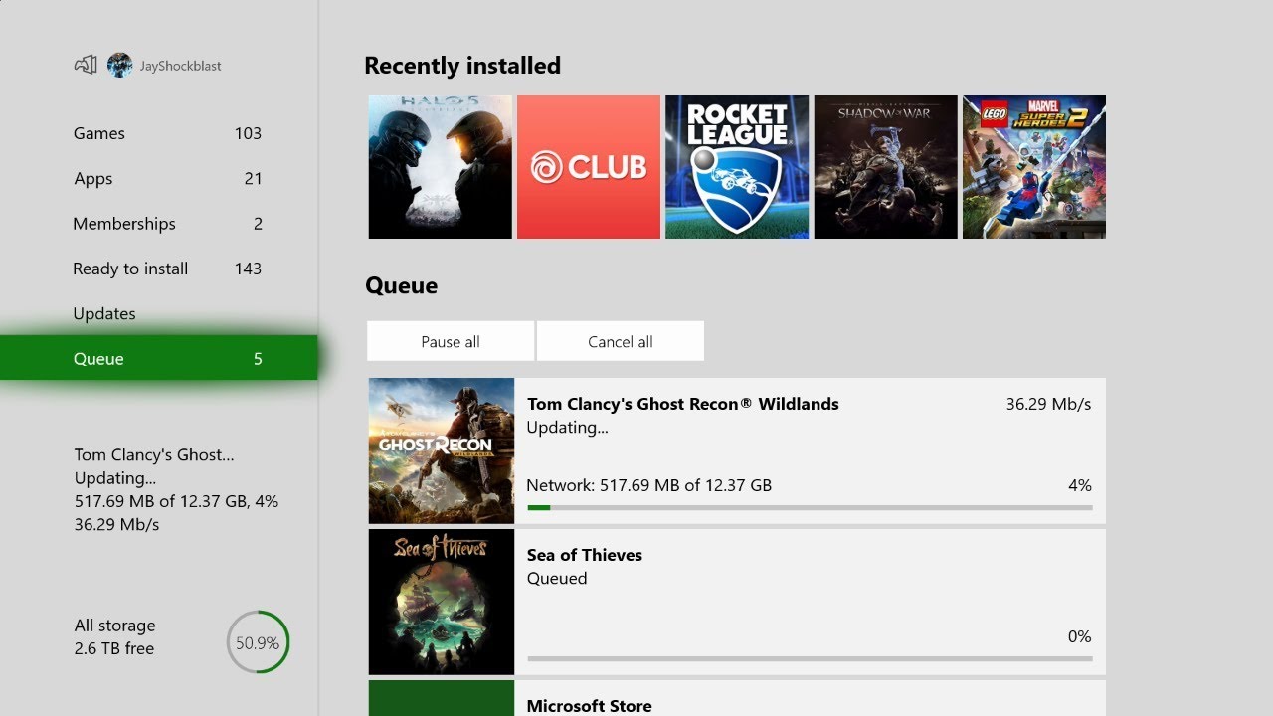Viewport: 1273px width, 716px height.
Task: Click Network: 517.69 MB of 12.37 GB text
Action: coord(649,485)
